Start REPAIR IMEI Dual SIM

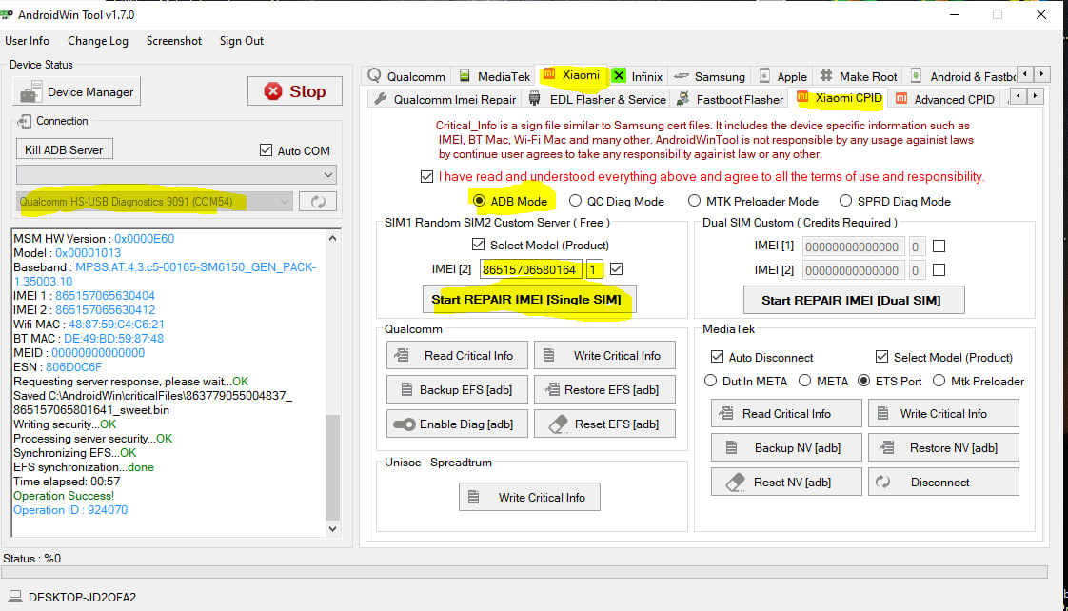pos(854,301)
